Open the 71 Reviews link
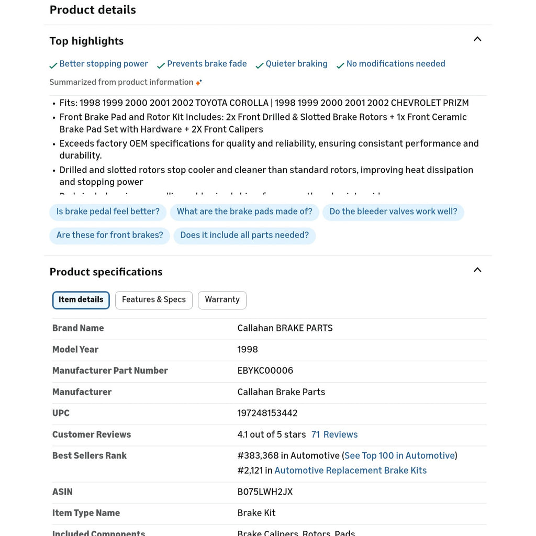 click(x=334, y=434)
